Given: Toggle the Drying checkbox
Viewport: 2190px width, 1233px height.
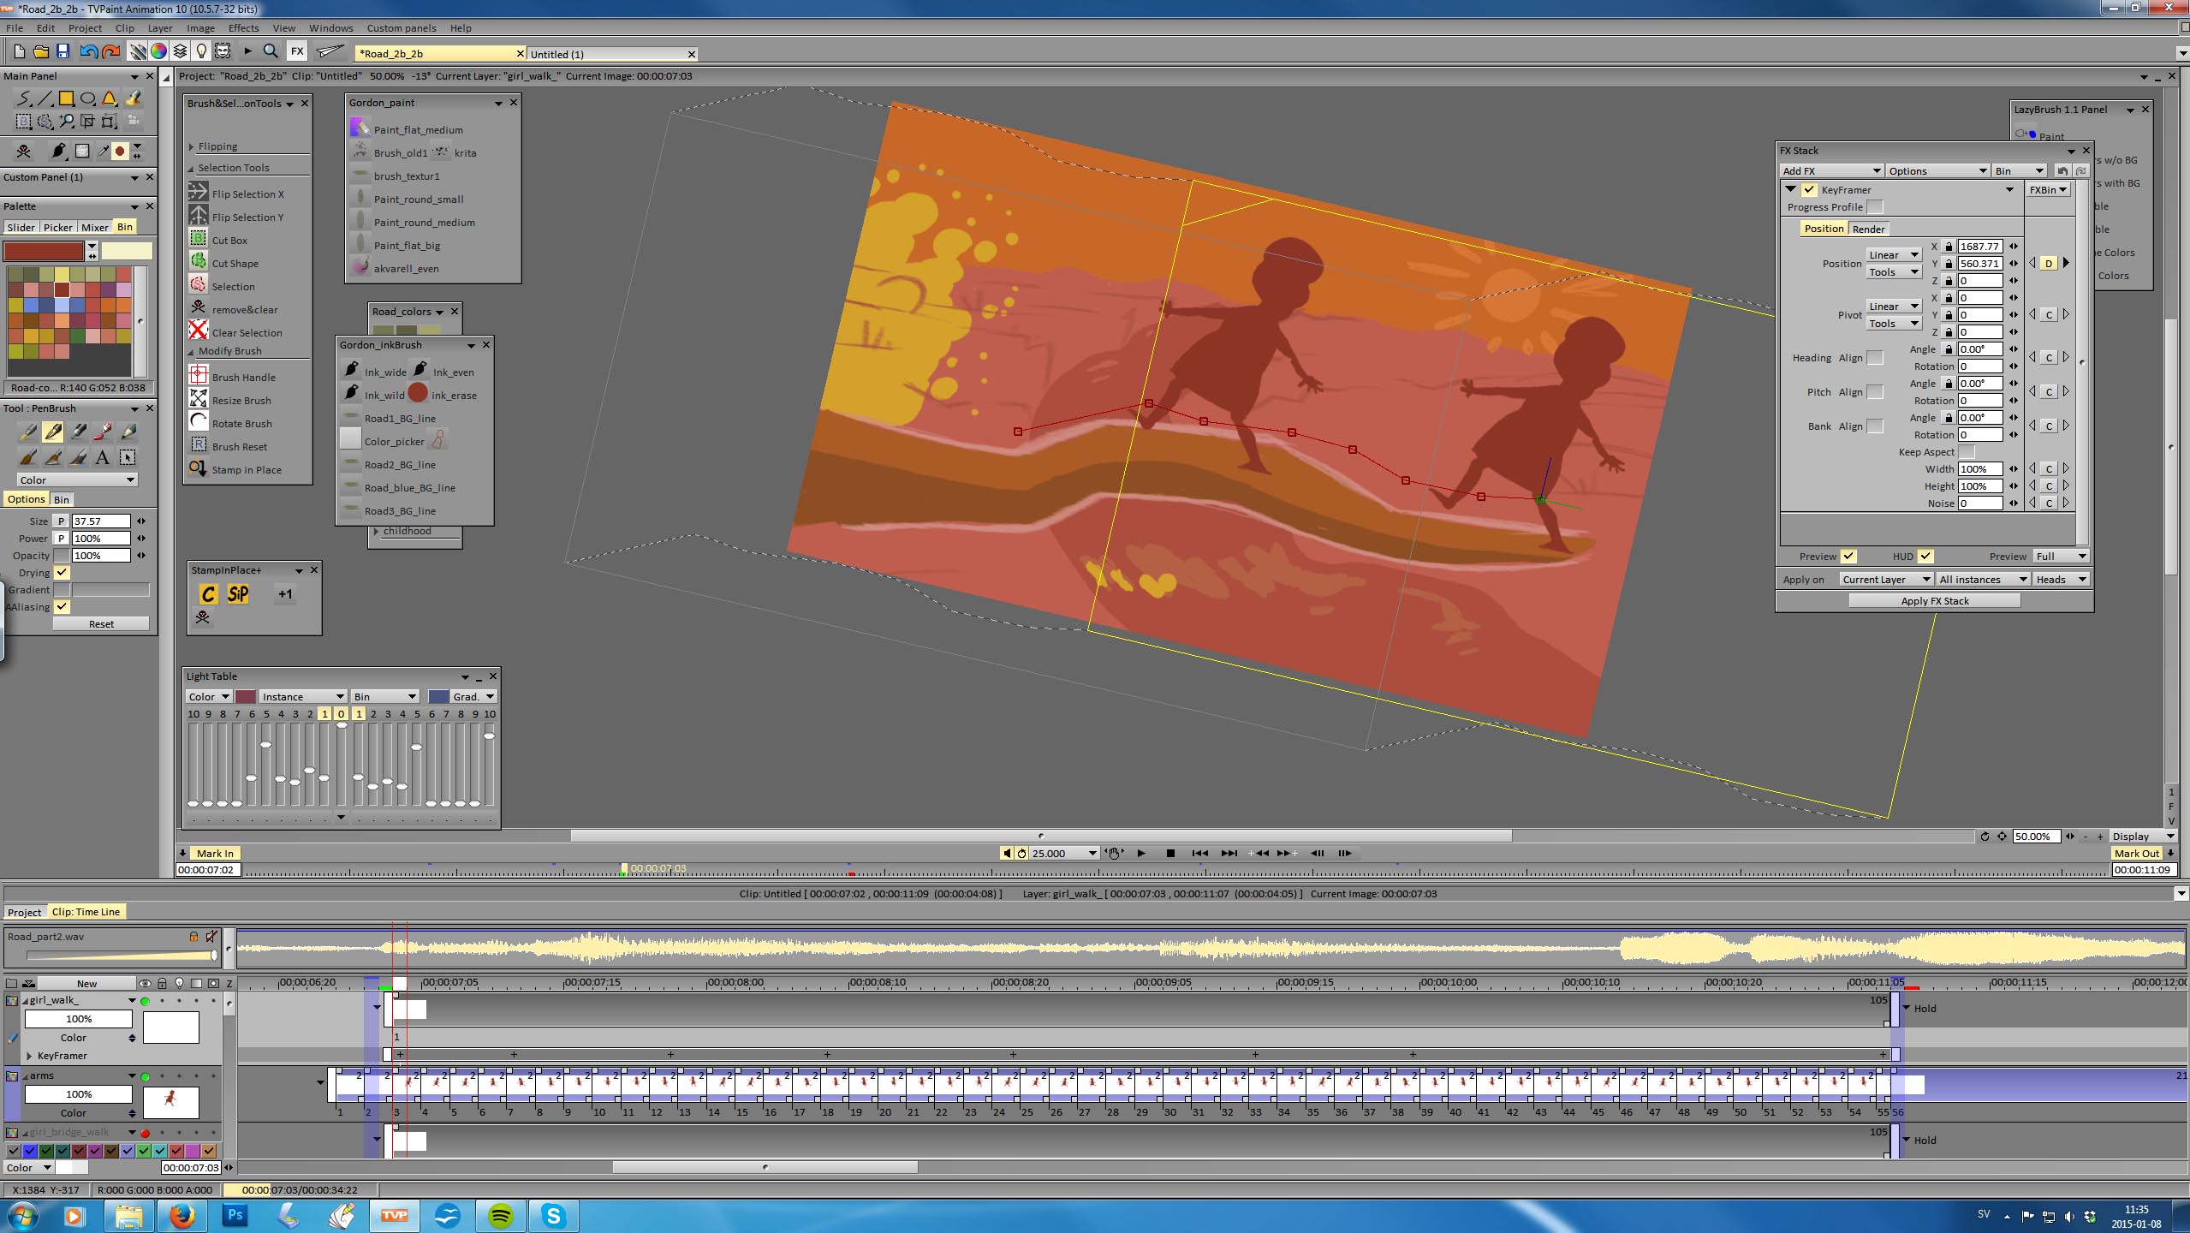Looking at the screenshot, I should pyautogui.click(x=62, y=572).
